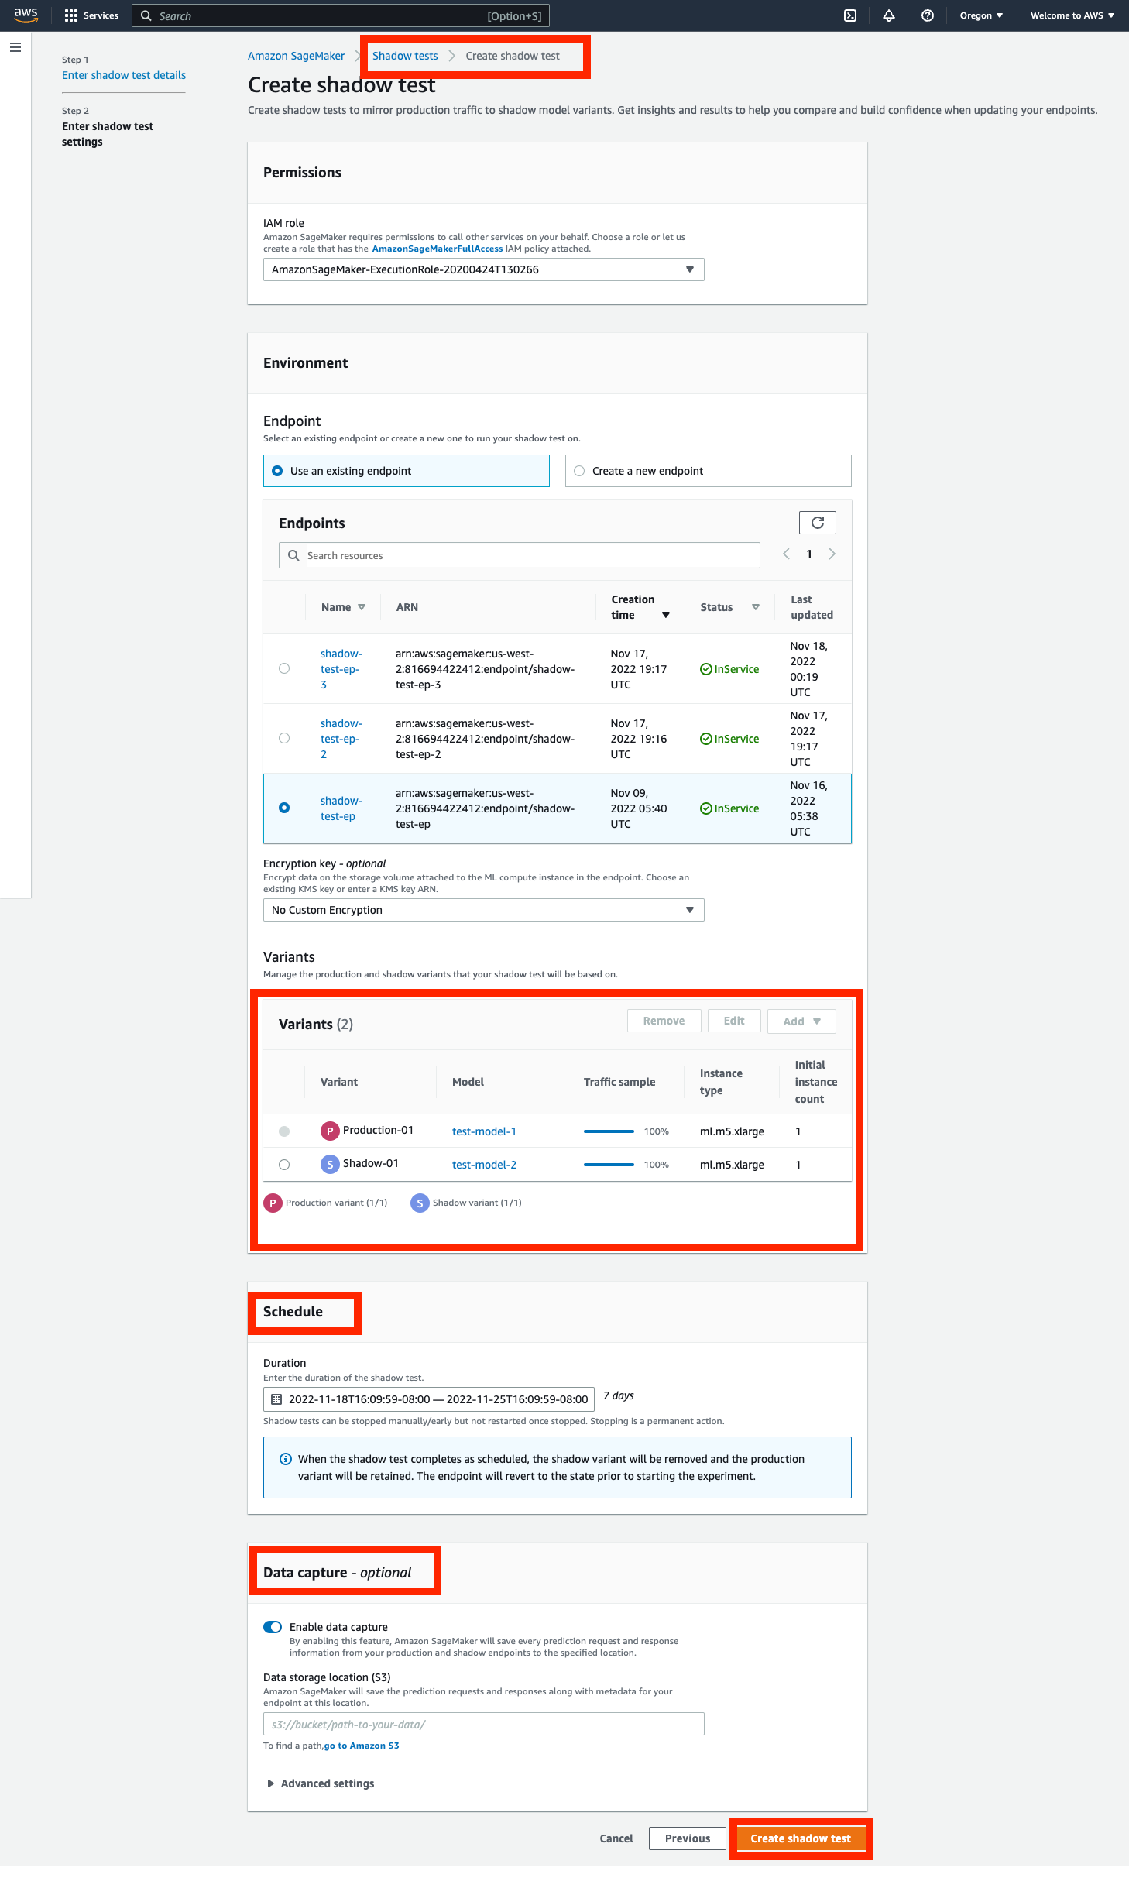Viewport: 1129px width, 1888px height.
Task: Click the Search resources field
Action: tap(520, 555)
